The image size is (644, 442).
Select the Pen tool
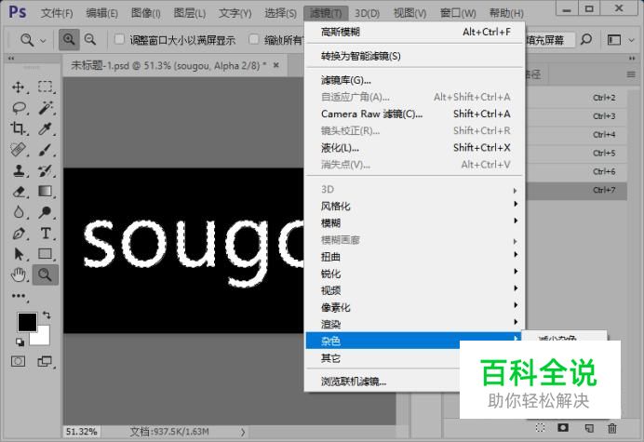pyautogui.click(x=18, y=234)
